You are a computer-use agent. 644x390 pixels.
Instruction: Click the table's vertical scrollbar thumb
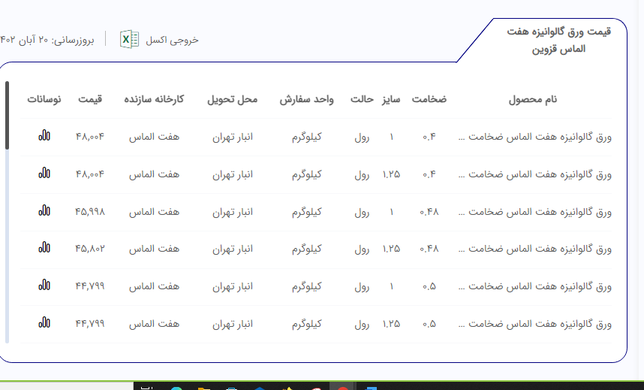[7, 115]
